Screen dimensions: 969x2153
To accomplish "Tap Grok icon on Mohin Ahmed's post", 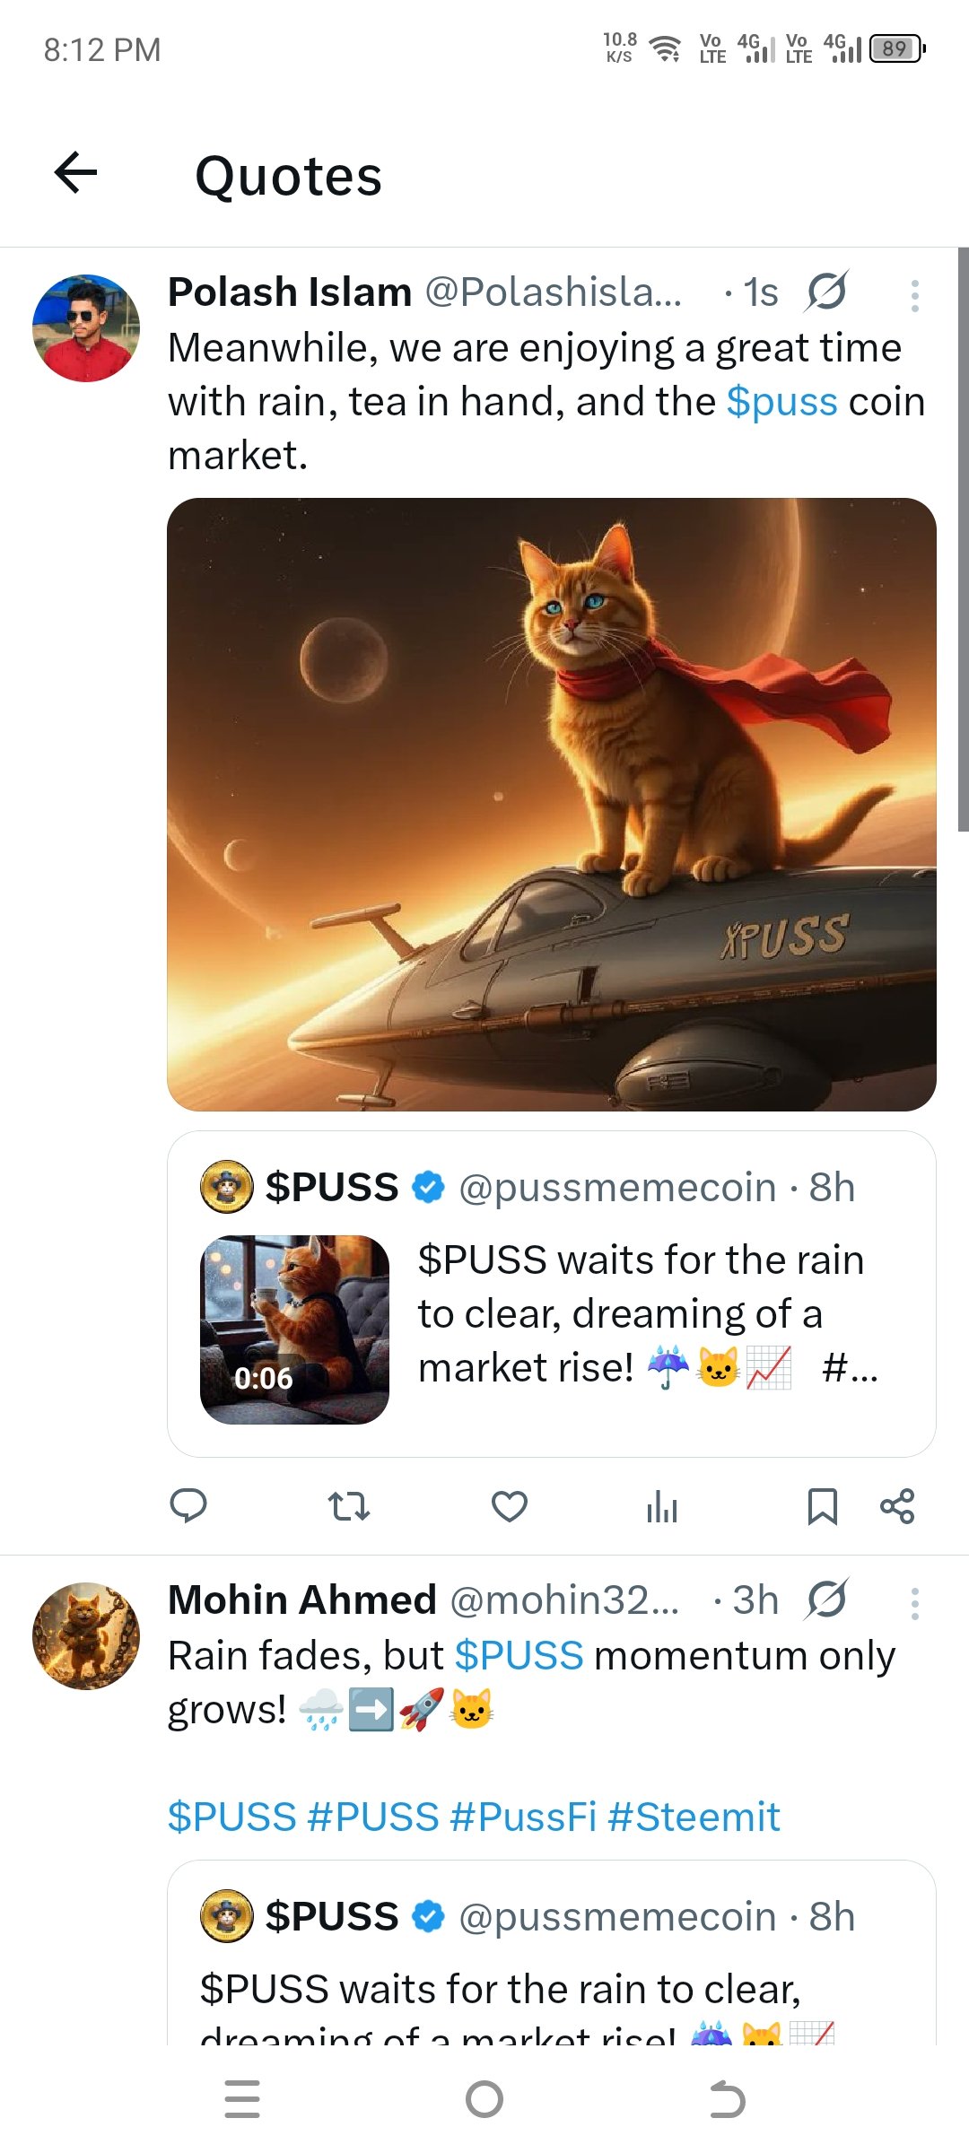I will (x=827, y=1599).
